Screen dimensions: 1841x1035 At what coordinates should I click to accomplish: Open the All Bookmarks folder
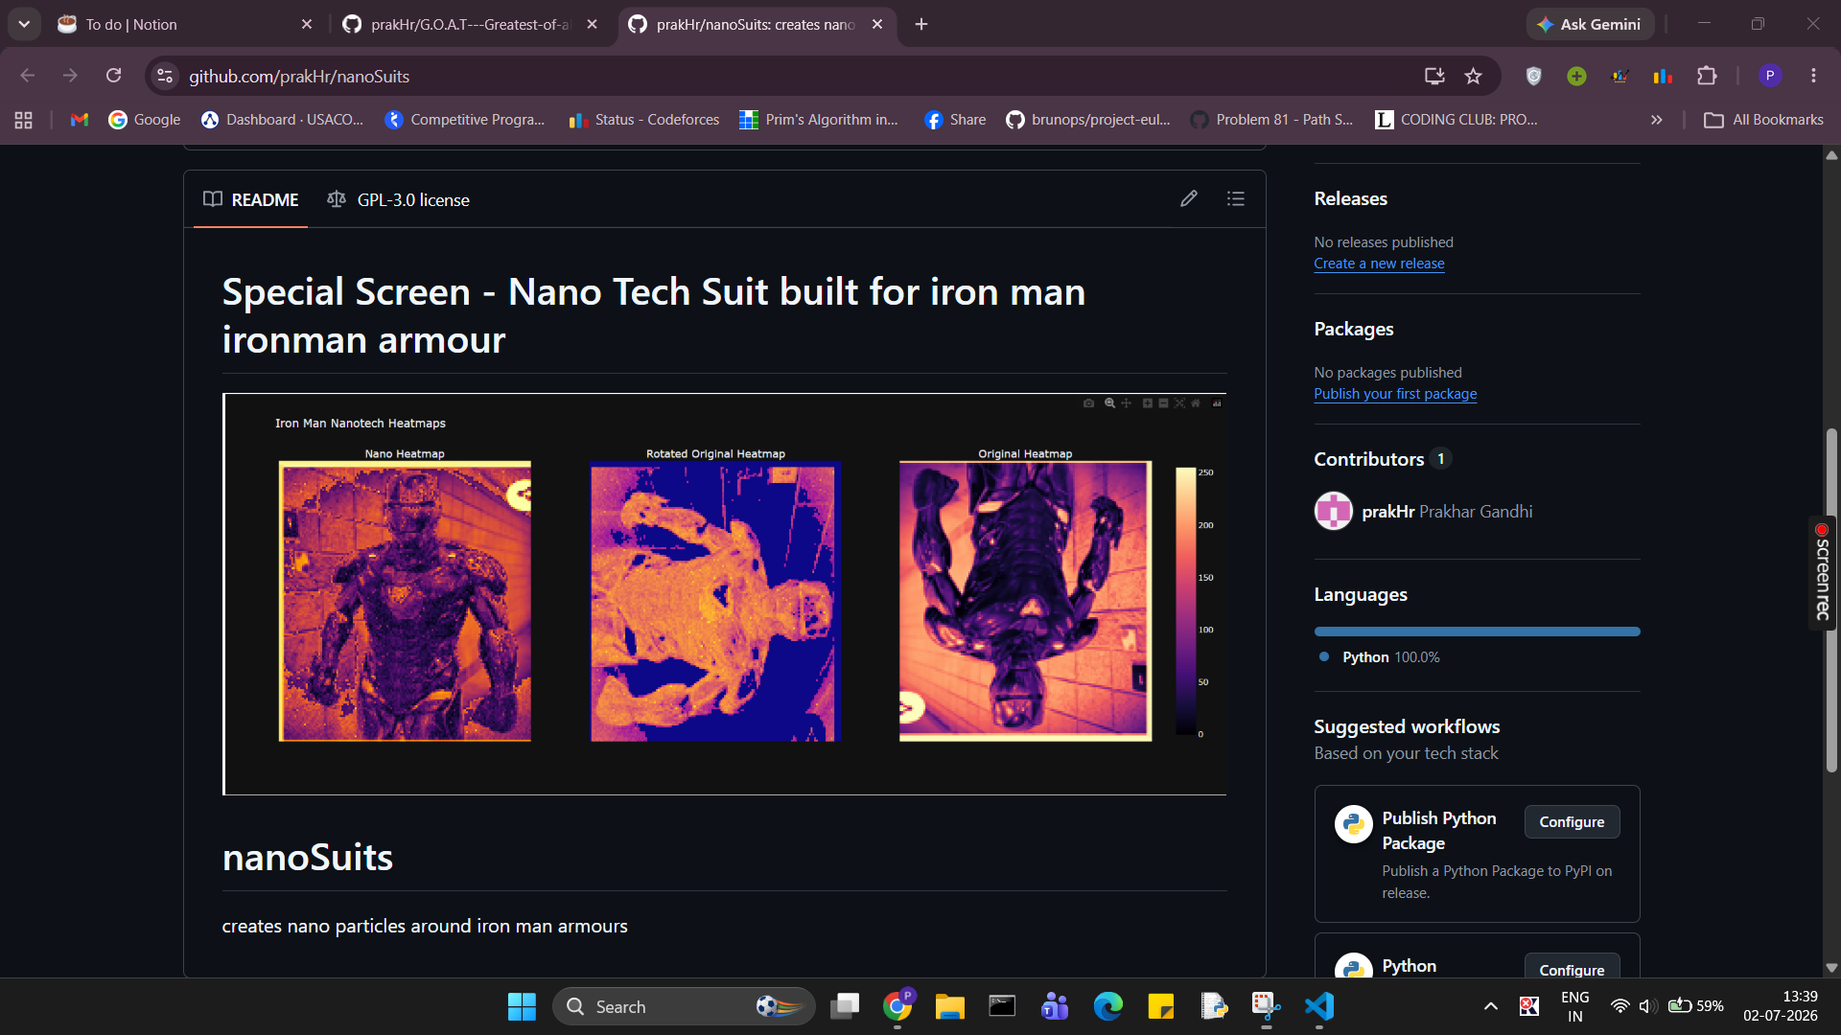pos(1764,120)
